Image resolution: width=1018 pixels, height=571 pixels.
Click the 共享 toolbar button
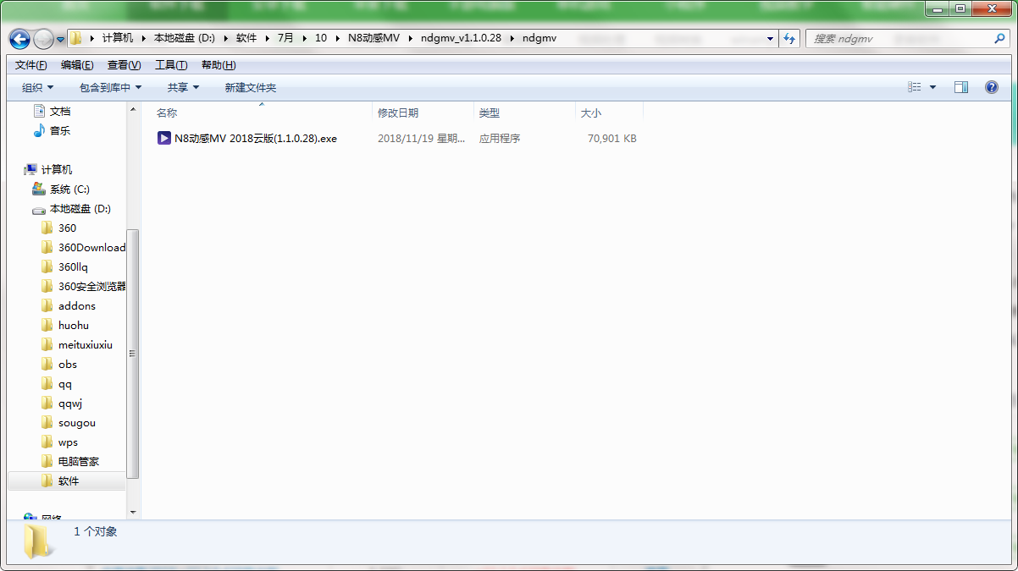[183, 88]
